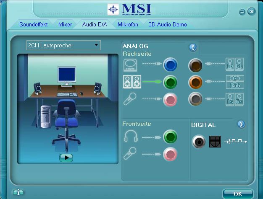Image resolution: width=263 pixels, height=199 pixels.
Task: Play the speaker test sound
Action: pyautogui.click(x=66, y=158)
